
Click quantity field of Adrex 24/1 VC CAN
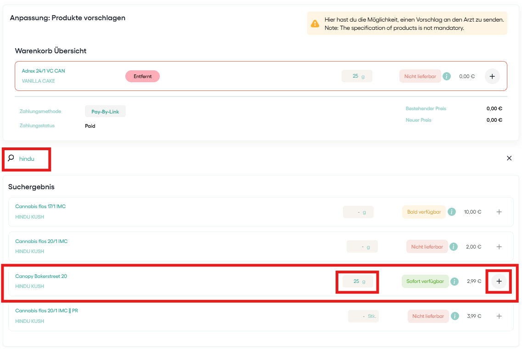click(x=357, y=76)
